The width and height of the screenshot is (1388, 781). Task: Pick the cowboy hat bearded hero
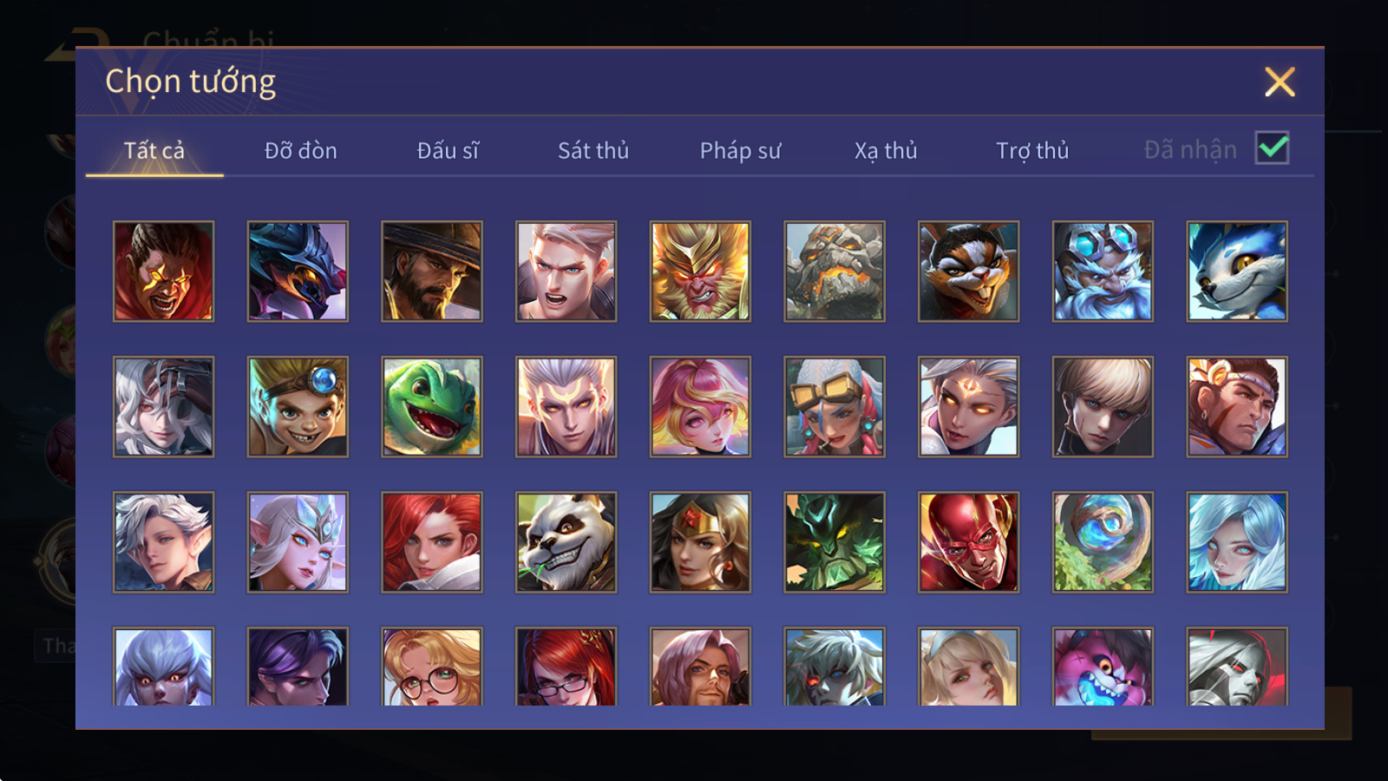pyautogui.click(x=432, y=272)
